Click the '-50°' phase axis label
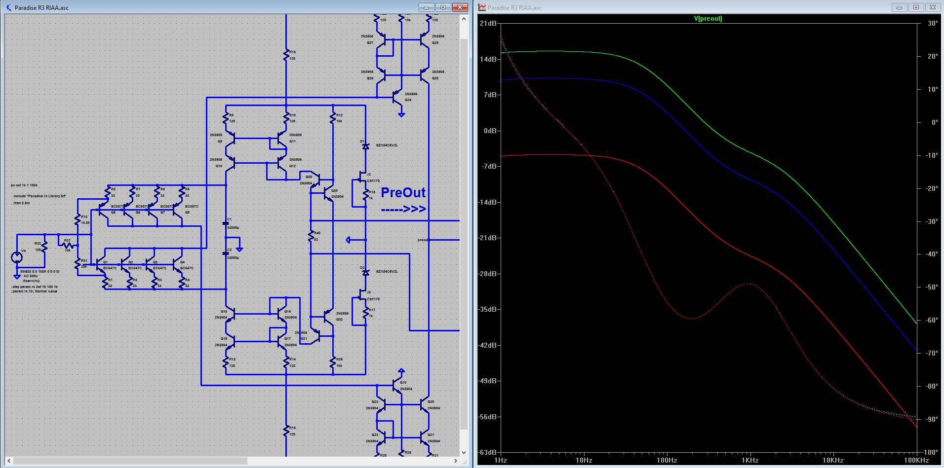Viewport: 944px width, 468px height. 931,287
